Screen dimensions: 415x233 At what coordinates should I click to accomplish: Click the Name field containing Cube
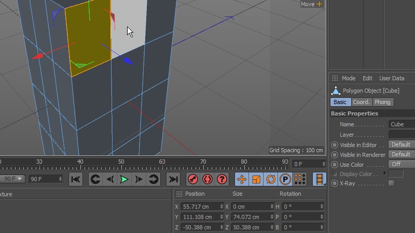402,124
